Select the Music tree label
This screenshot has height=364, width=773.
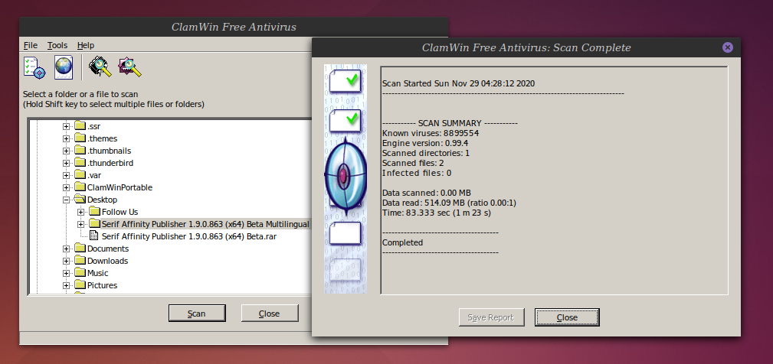pos(97,274)
